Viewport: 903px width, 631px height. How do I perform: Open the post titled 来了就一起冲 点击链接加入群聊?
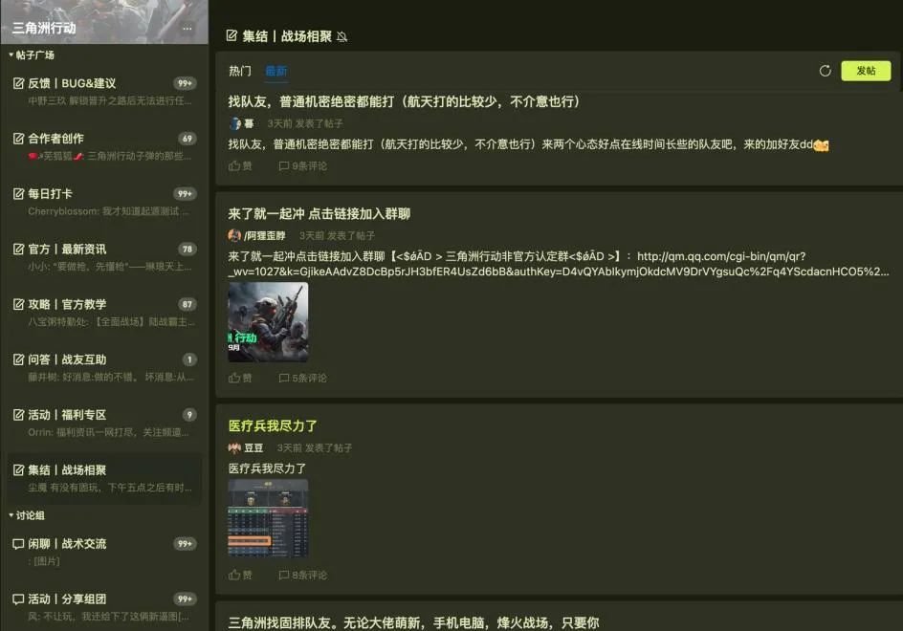pyautogui.click(x=319, y=214)
